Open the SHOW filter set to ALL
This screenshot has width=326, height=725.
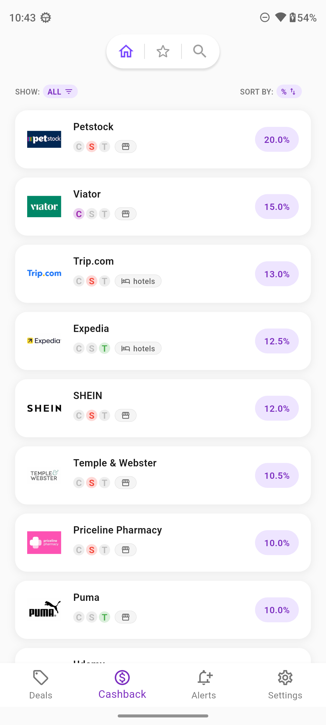tap(60, 92)
